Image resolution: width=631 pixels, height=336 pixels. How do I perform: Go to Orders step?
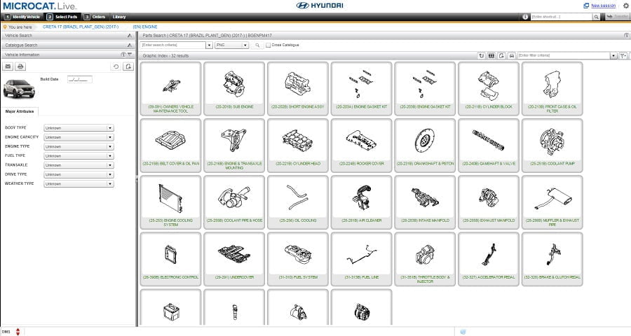[x=95, y=17]
